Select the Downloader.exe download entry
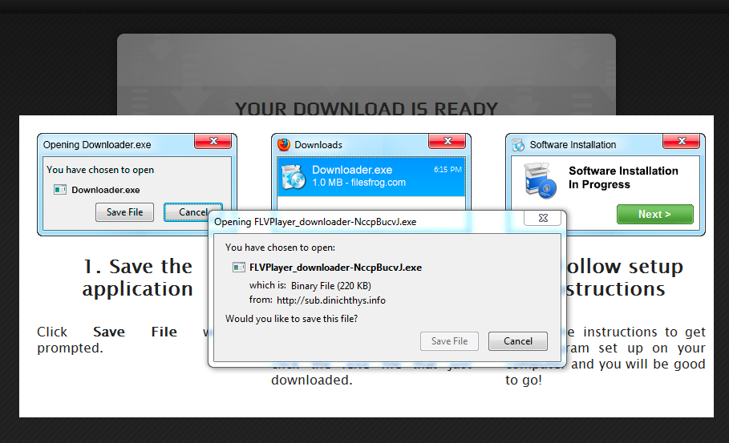This screenshot has height=443, width=729. pos(371,176)
